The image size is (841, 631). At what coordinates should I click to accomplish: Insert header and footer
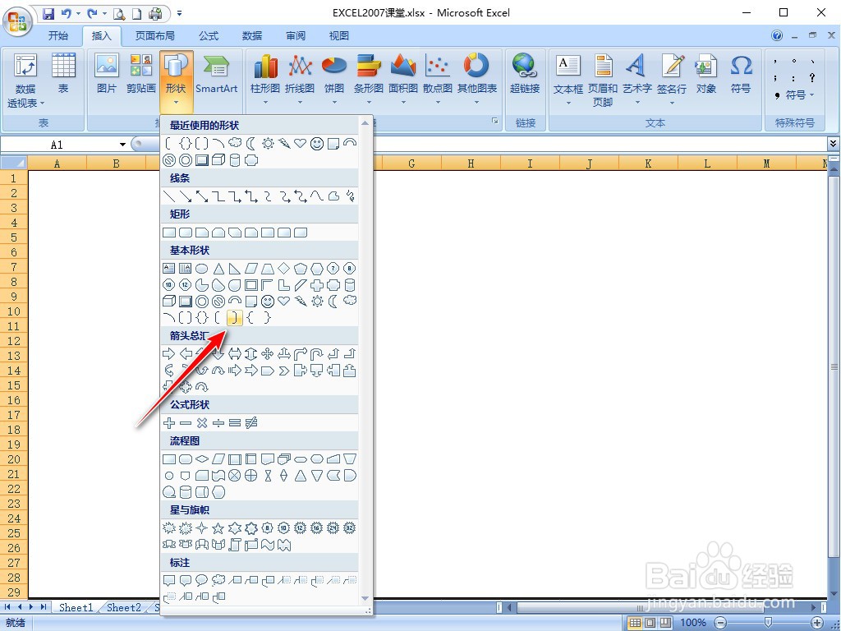click(602, 80)
